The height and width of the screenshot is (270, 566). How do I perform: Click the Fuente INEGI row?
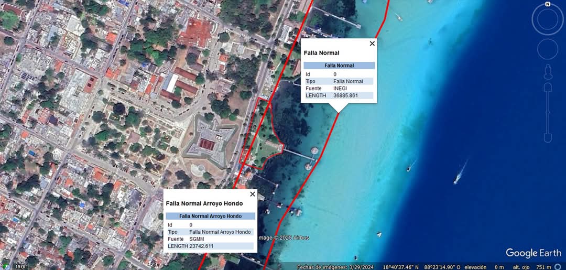click(x=339, y=89)
